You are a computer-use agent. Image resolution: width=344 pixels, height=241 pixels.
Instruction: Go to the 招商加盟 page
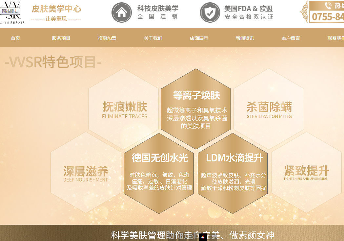(x=107, y=38)
